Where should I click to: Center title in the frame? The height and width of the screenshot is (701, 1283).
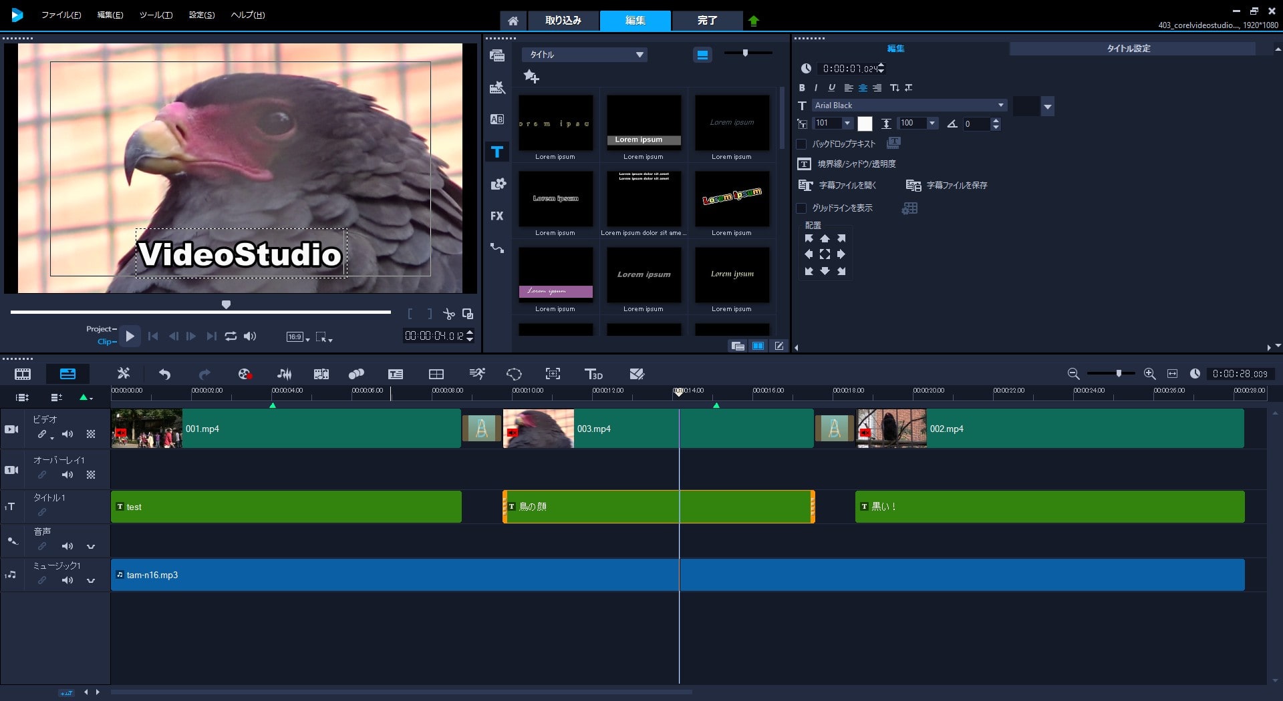pos(825,254)
